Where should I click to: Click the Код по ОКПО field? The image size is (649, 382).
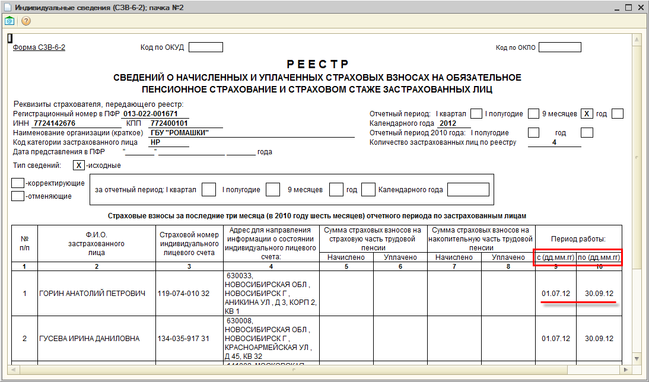coord(560,47)
